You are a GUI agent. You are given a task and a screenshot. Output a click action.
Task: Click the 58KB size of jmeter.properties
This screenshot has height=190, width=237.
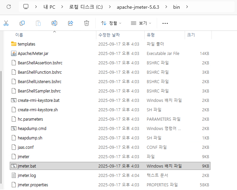click(204, 185)
